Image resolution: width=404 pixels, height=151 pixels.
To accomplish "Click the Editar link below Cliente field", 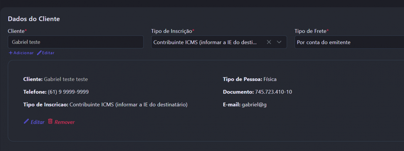I will 48,53.
